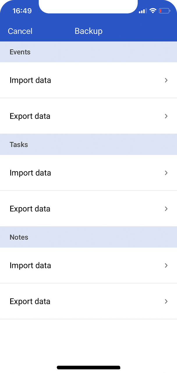
Task: Open Export data under Events
Action: [x=30, y=116]
